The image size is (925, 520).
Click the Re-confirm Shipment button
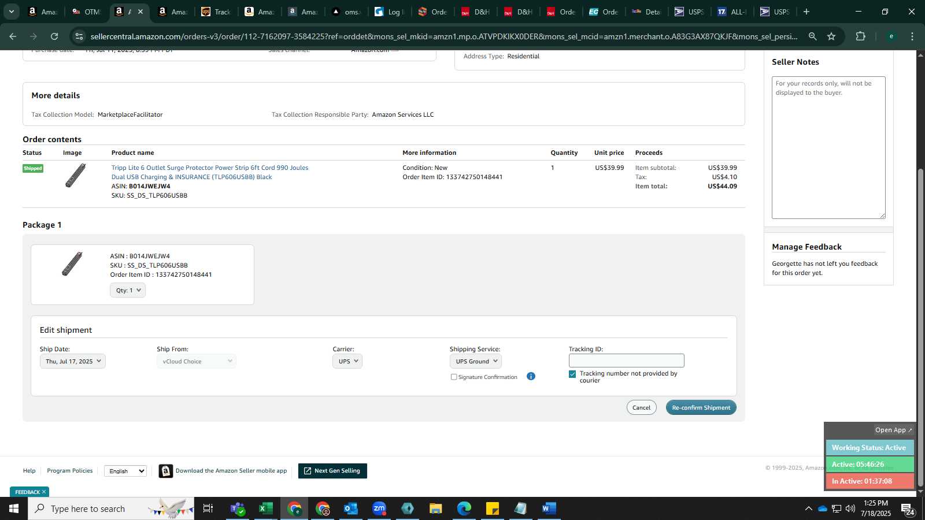click(701, 407)
